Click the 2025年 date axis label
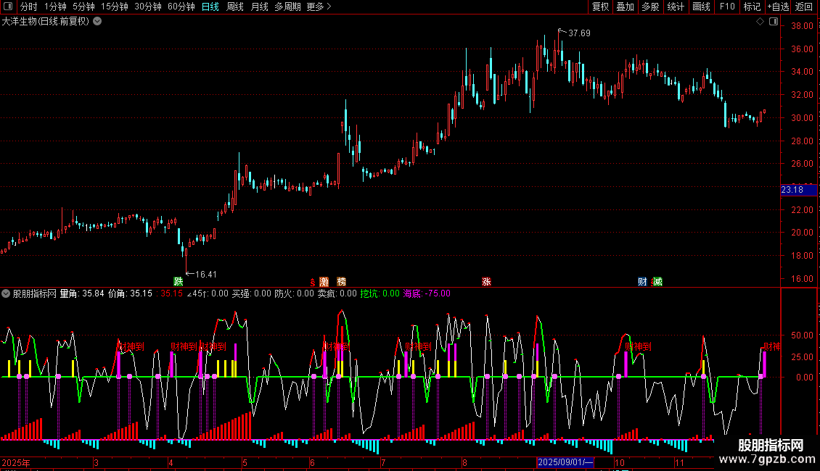The height and width of the screenshot is (471, 820). coord(16,462)
